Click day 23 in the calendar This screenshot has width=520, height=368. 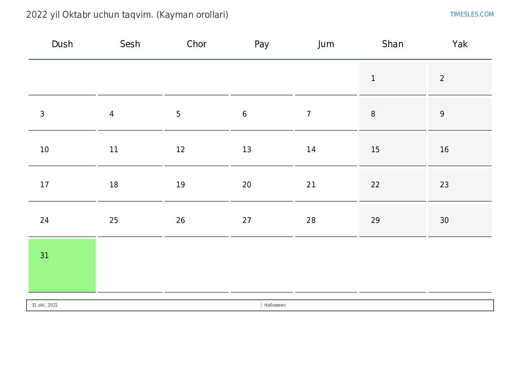click(x=460, y=185)
